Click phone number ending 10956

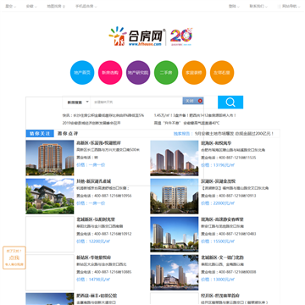pos(104,196)
